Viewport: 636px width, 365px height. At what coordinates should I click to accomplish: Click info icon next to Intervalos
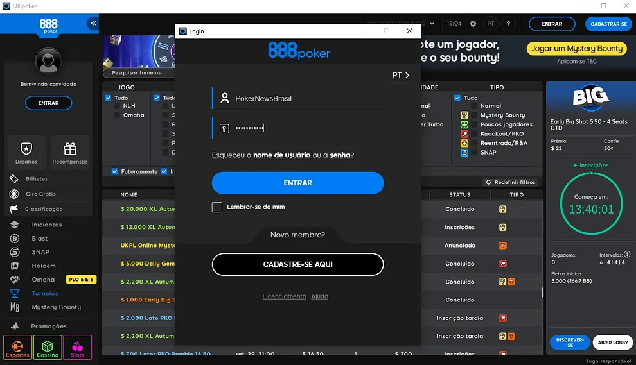627,255
